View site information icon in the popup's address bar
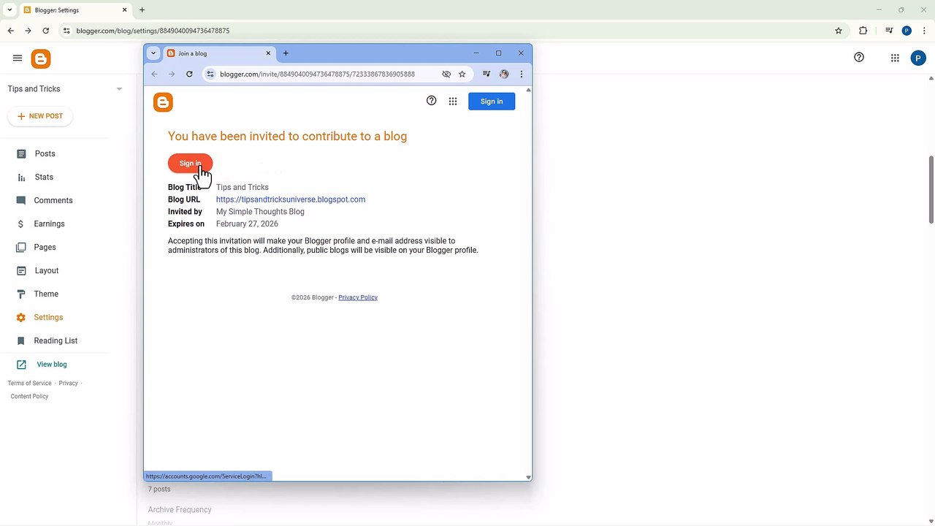The width and height of the screenshot is (935, 526). [210, 74]
